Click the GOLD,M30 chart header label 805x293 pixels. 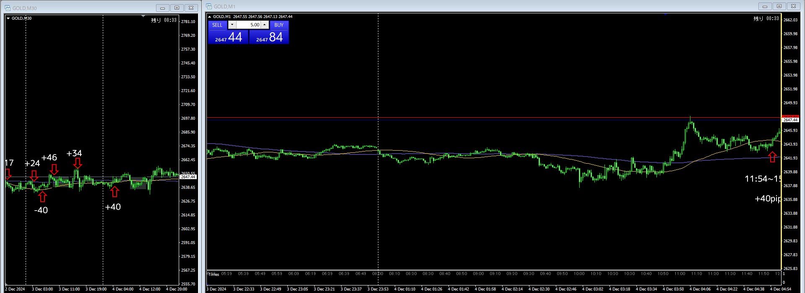(21, 18)
